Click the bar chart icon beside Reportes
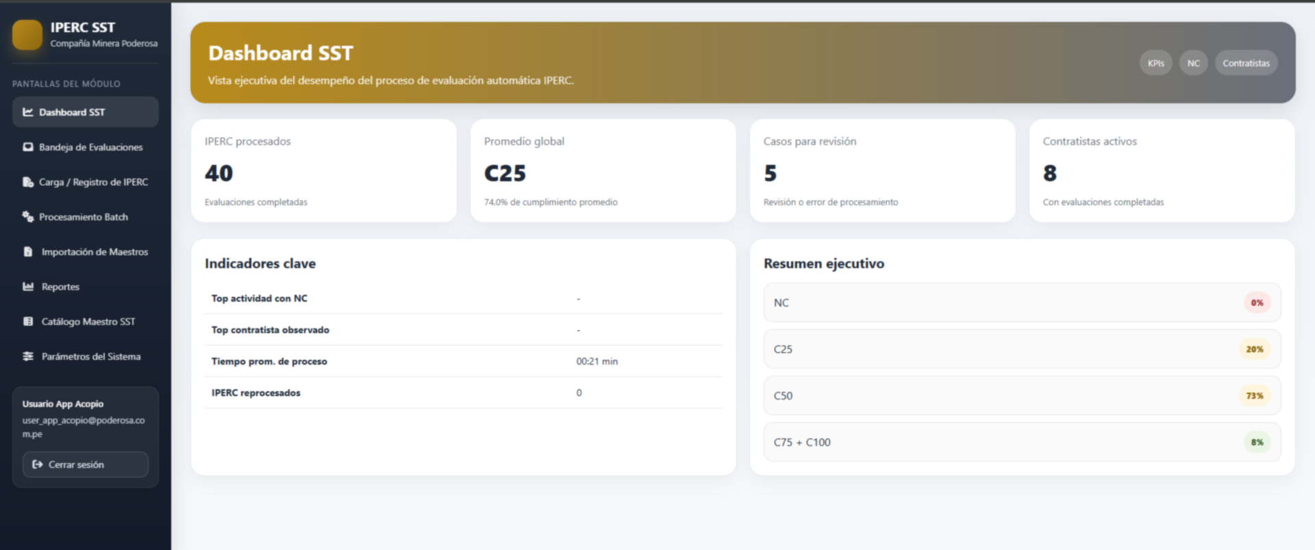The width and height of the screenshot is (1315, 550). [28, 287]
